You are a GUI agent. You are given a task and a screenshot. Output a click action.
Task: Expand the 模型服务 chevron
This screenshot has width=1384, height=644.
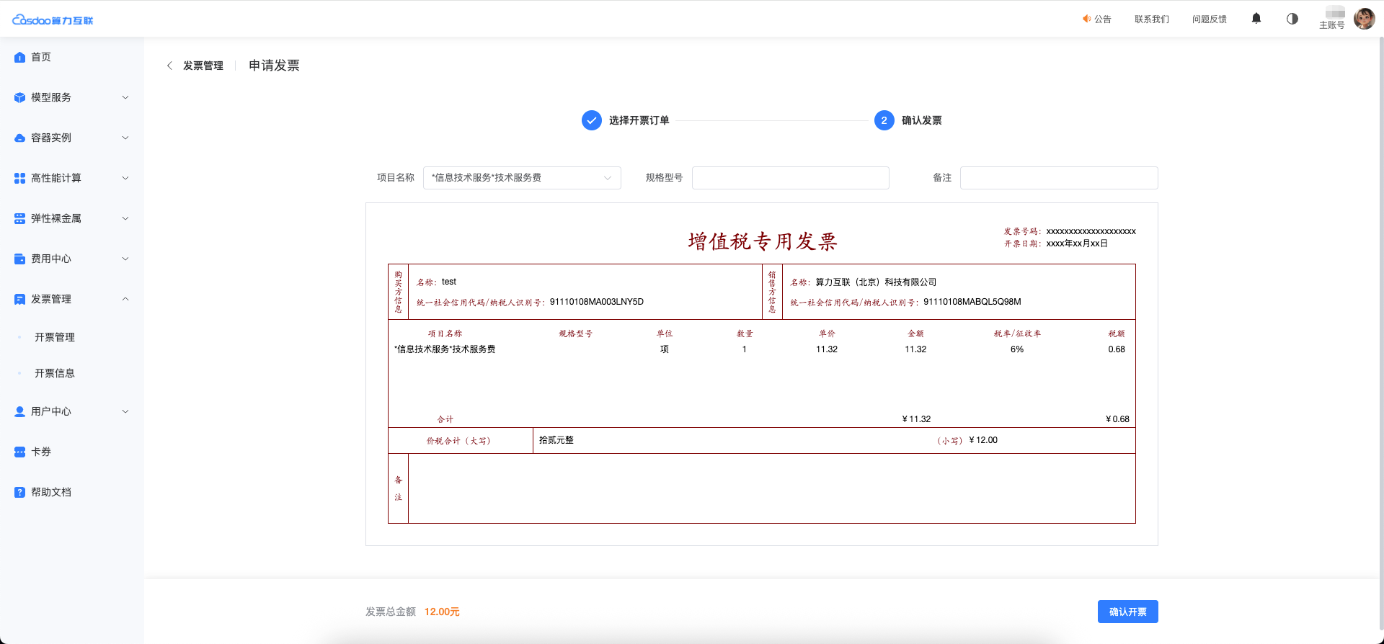tap(125, 97)
